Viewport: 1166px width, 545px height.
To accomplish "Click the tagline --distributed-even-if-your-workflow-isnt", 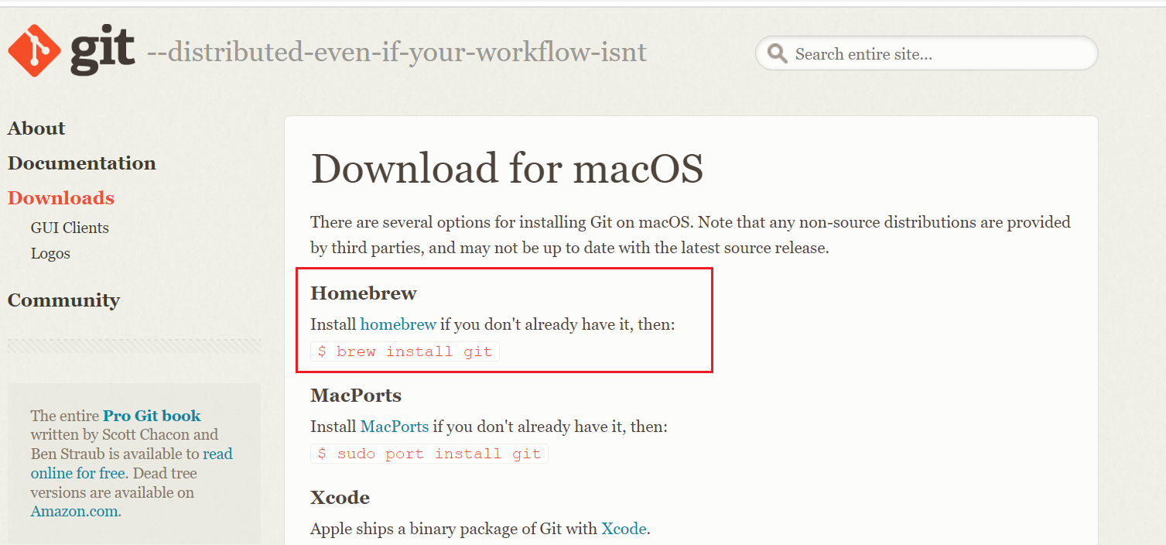I will (397, 53).
